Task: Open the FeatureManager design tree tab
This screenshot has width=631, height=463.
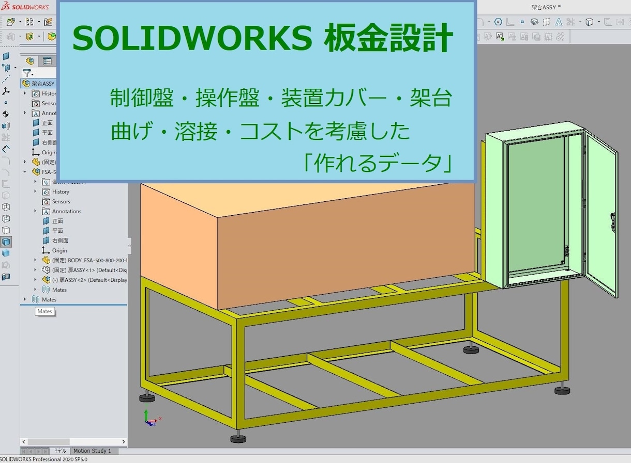Action: [x=30, y=61]
